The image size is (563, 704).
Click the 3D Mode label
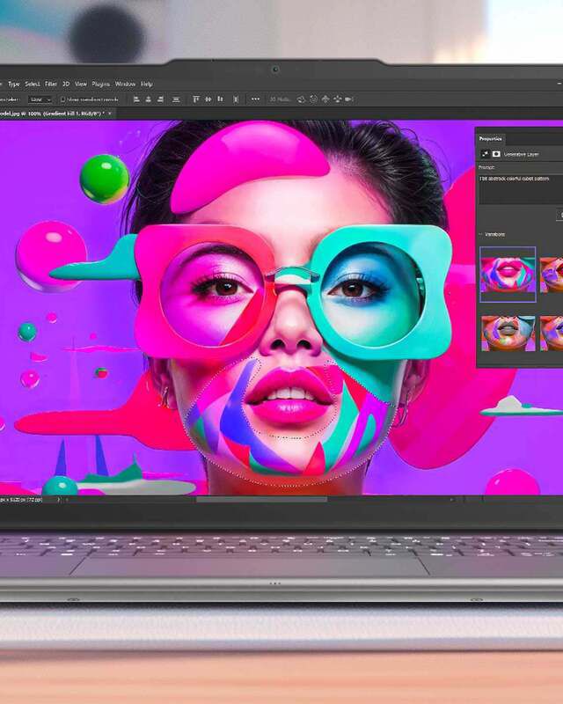point(280,99)
